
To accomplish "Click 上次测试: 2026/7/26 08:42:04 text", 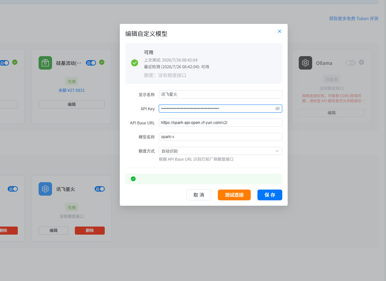I will pos(171,60).
